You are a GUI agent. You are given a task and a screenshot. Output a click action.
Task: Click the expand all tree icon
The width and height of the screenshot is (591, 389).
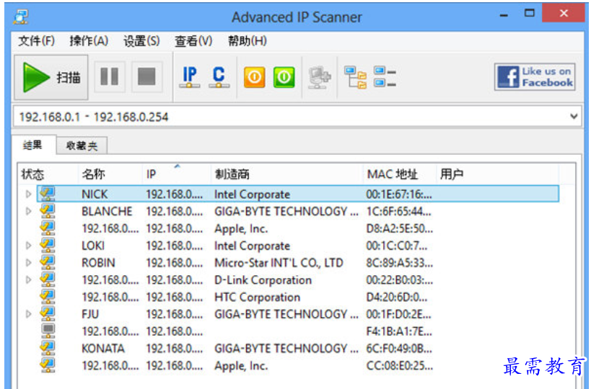355,77
